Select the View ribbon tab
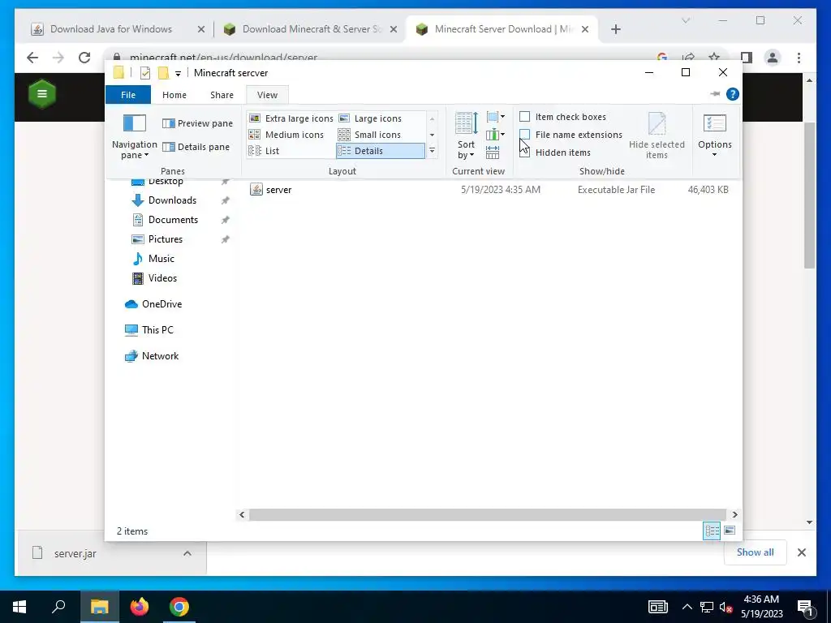Image resolution: width=831 pixels, height=623 pixels. click(x=267, y=95)
